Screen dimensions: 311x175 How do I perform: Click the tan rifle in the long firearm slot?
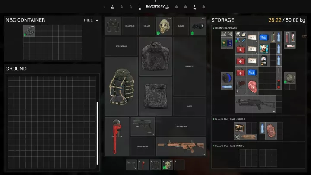click(181, 146)
